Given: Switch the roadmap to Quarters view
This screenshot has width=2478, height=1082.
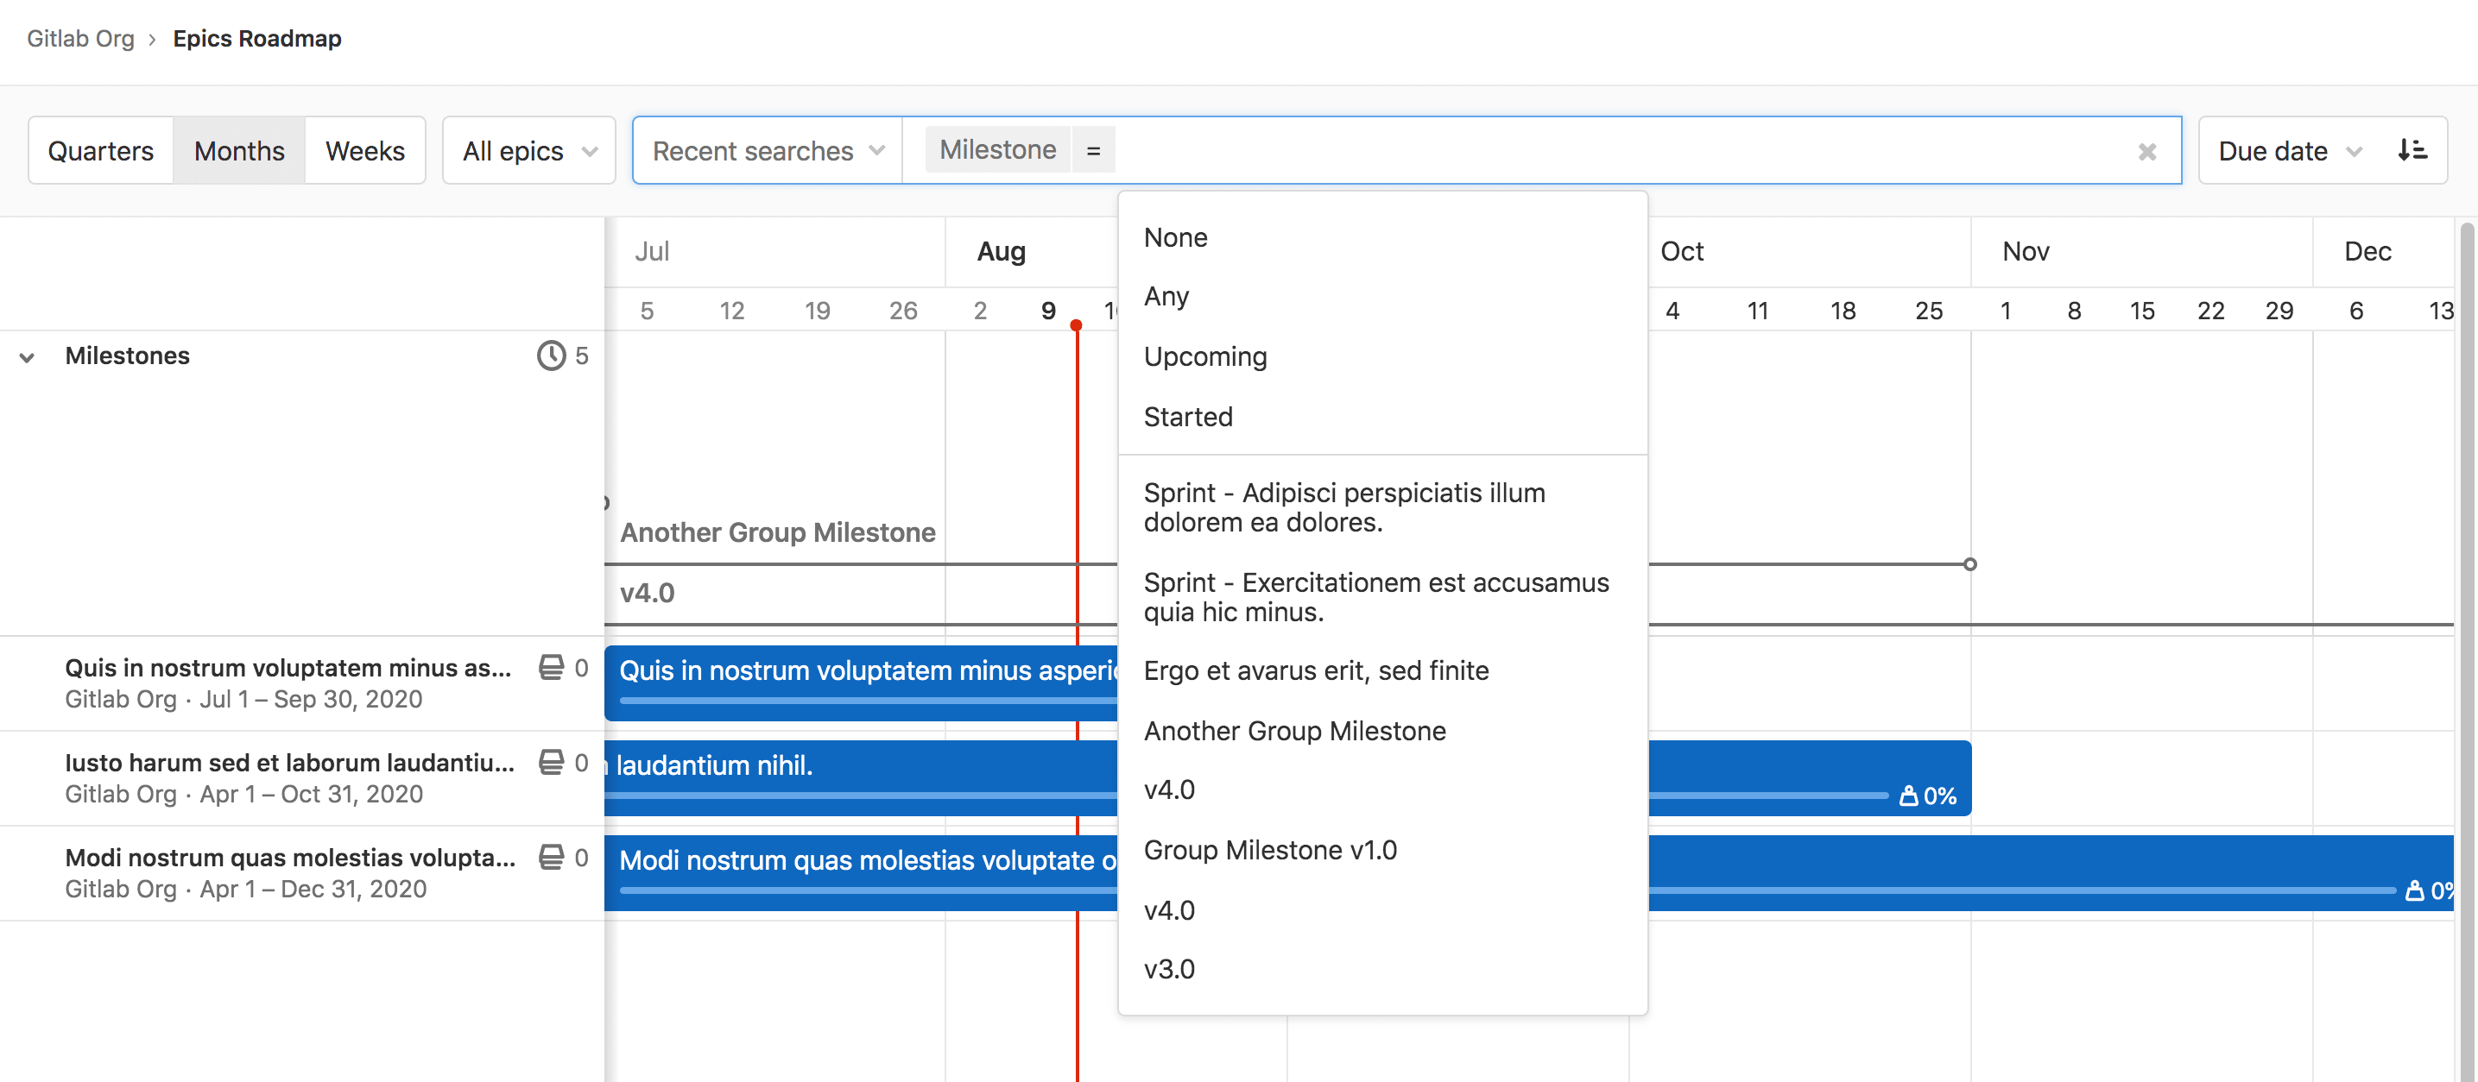Looking at the screenshot, I should coord(101,150).
